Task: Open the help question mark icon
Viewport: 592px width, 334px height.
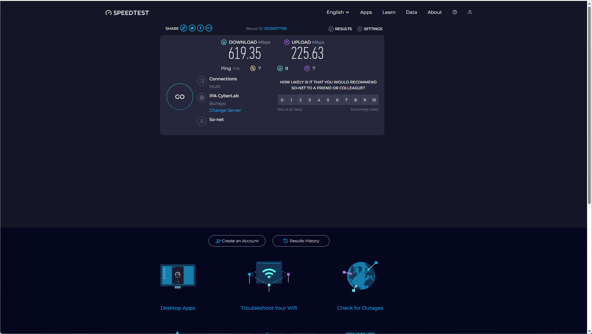Action: pyautogui.click(x=455, y=12)
